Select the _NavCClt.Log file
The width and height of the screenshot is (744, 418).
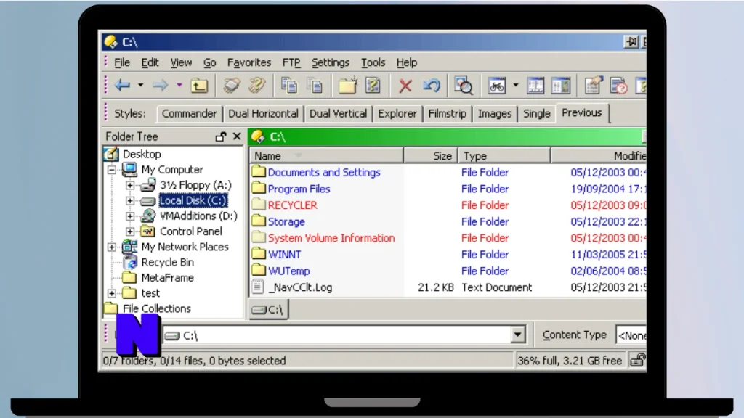coord(301,287)
